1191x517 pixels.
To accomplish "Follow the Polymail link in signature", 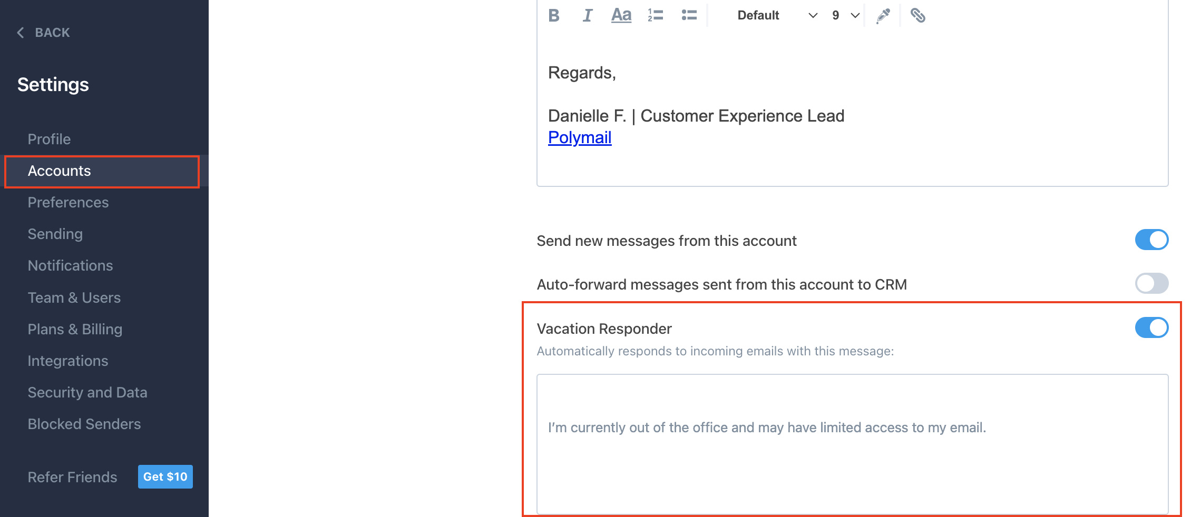I will tap(579, 137).
